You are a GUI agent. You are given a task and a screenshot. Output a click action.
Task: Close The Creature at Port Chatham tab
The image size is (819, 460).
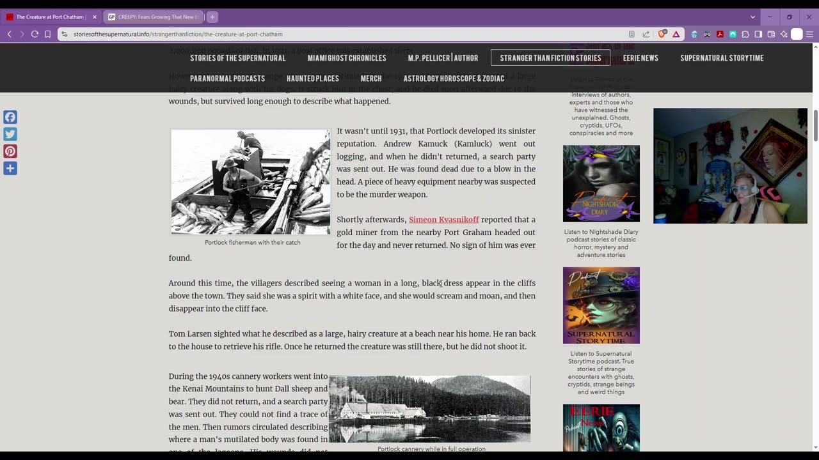coord(94,17)
